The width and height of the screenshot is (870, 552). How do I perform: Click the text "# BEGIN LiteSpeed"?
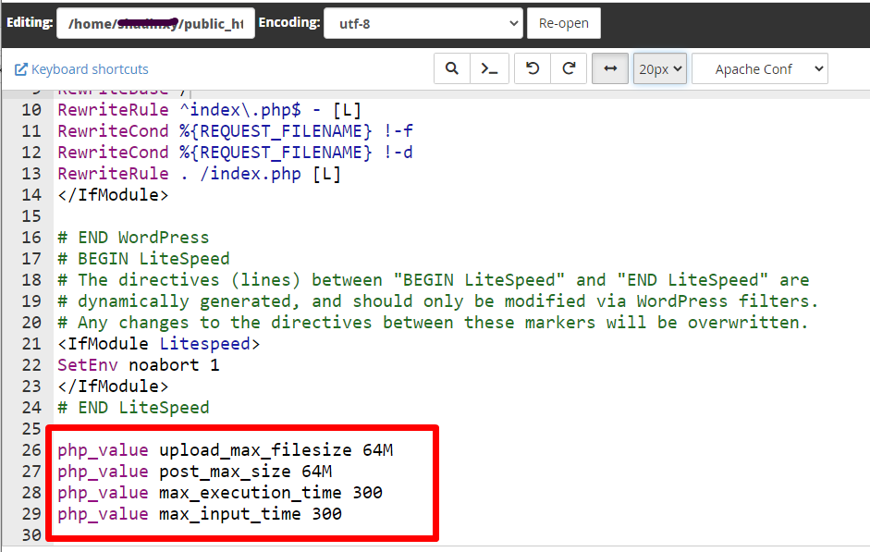143,259
